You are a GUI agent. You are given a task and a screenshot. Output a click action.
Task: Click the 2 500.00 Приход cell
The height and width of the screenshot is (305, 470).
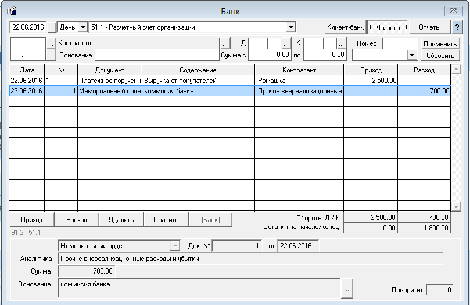pos(371,81)
